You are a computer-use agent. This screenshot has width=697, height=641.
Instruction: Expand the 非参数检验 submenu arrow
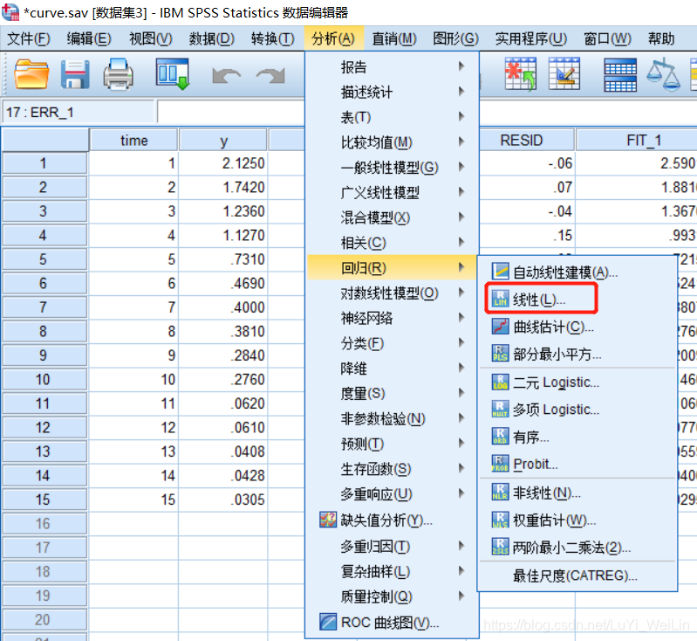click(461, 417)
